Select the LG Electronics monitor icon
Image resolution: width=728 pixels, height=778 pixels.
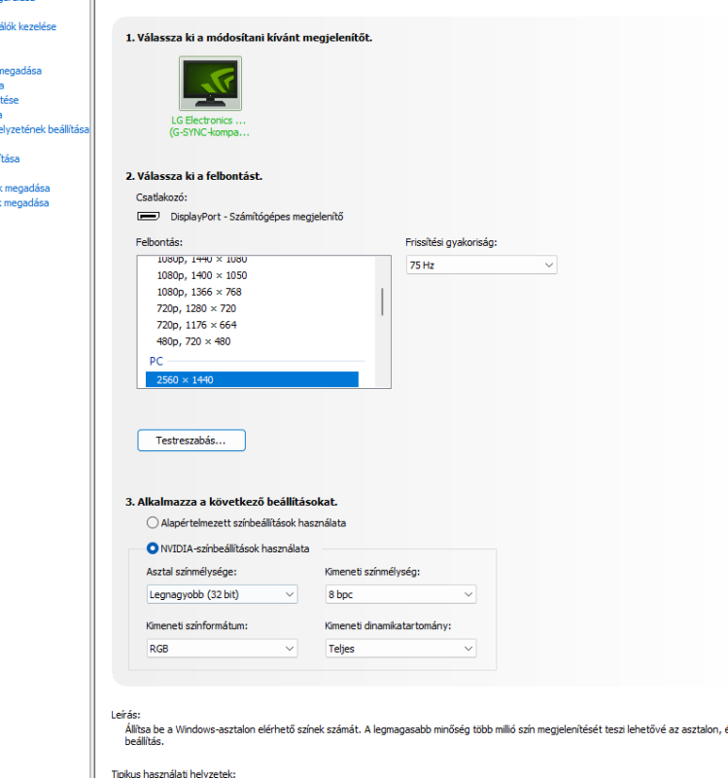coord(210,83)
